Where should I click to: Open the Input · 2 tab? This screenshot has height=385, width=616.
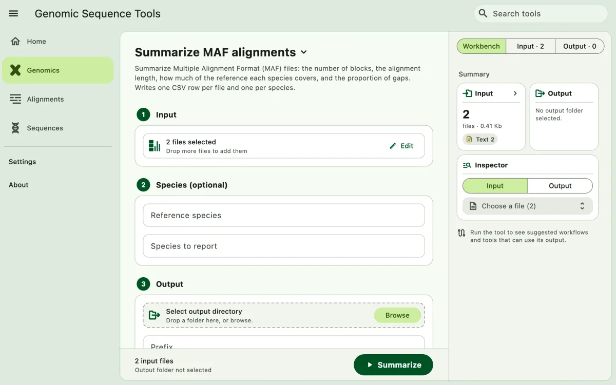pos(530,46)
